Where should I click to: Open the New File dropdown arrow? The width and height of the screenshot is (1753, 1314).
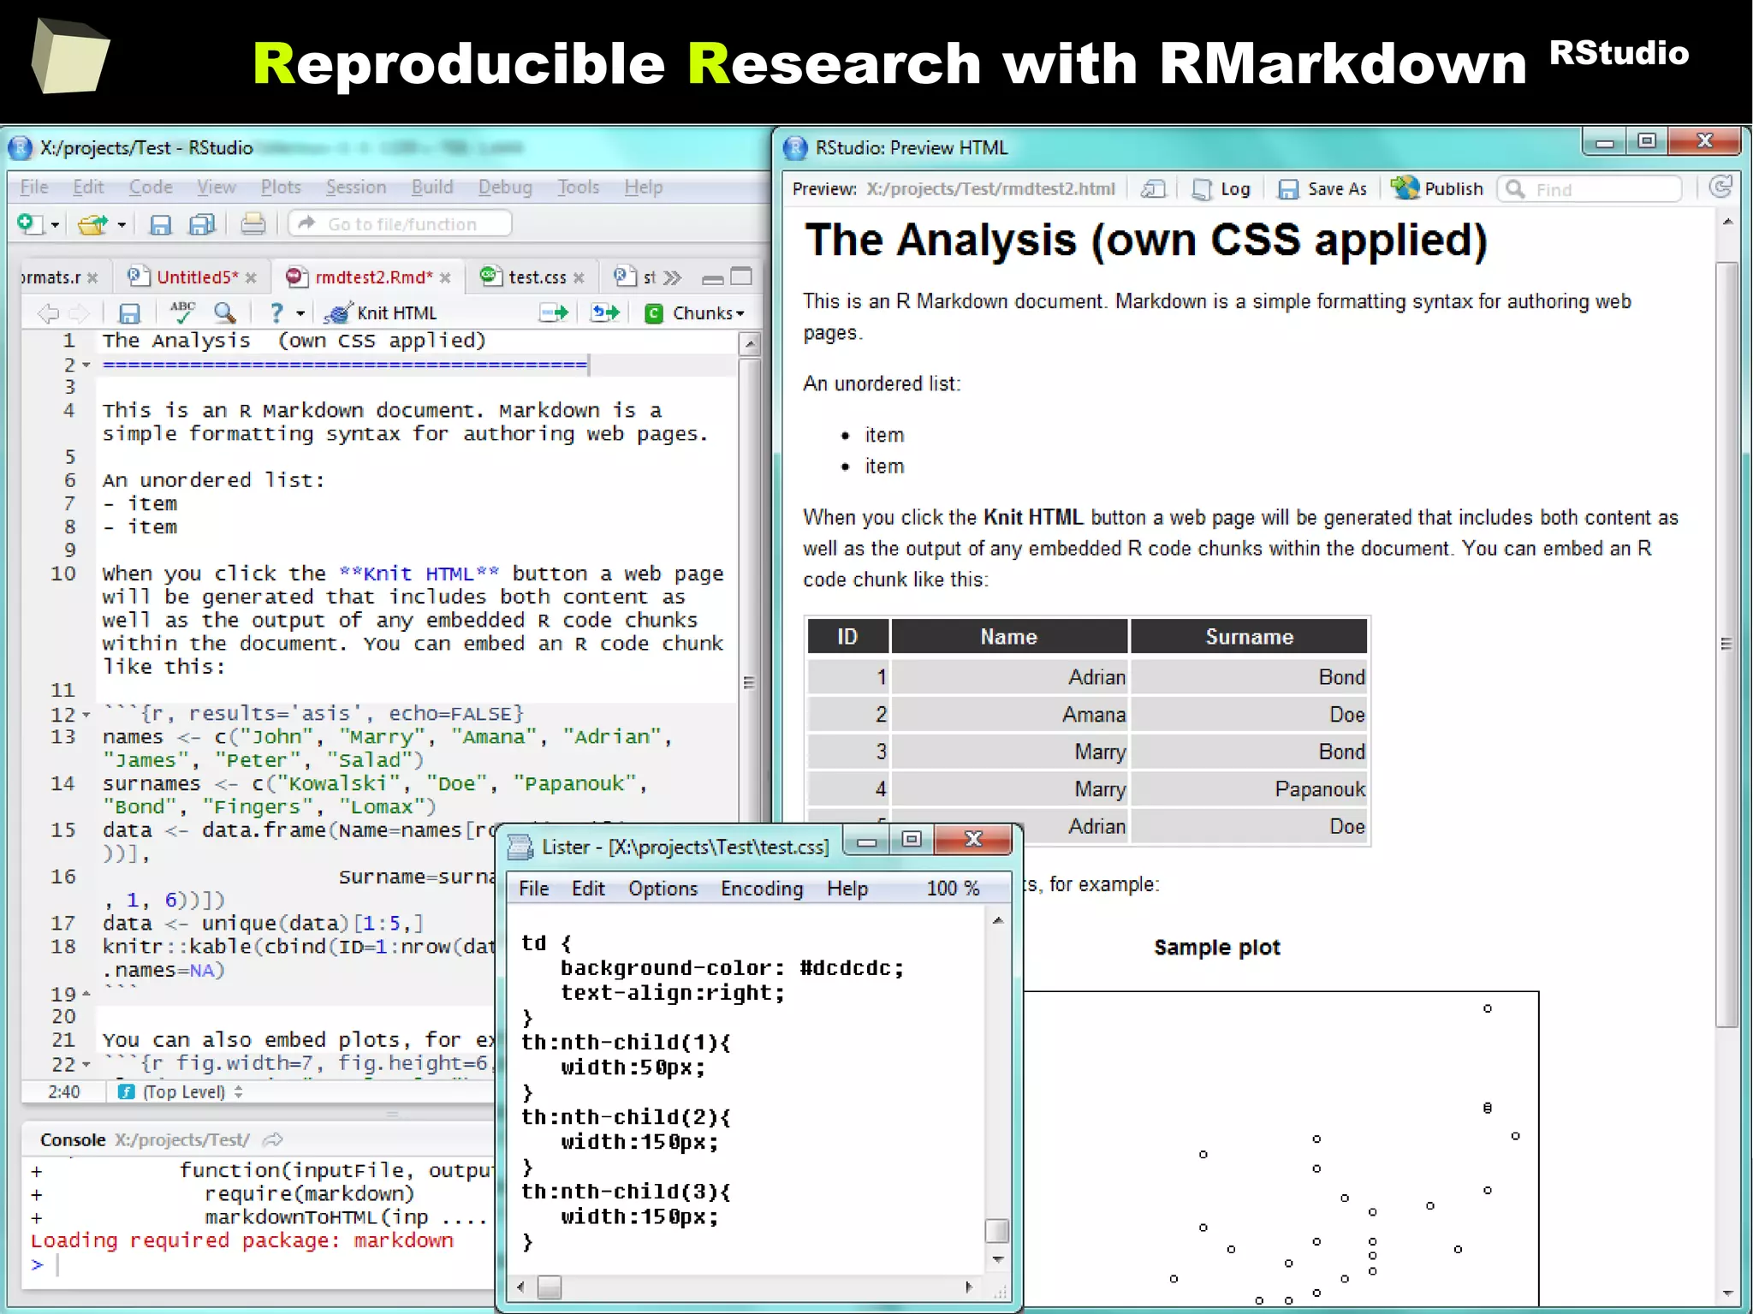[x=55, y=225]
